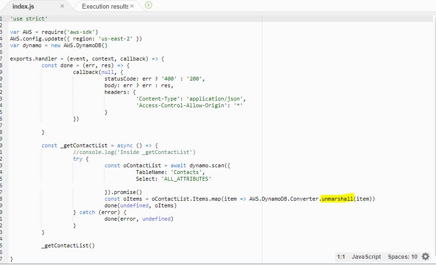Image resolution: width=436 pixels, height=265 pixels.
Task: Click done(error, undefined) call
Action: point(139,219)
